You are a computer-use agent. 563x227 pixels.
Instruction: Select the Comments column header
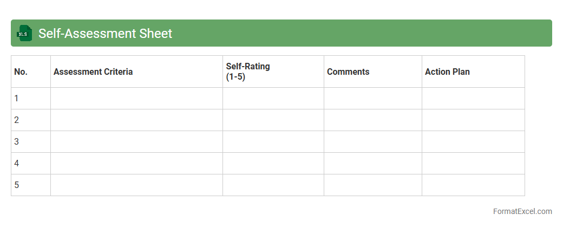click(x=372, y=72)
